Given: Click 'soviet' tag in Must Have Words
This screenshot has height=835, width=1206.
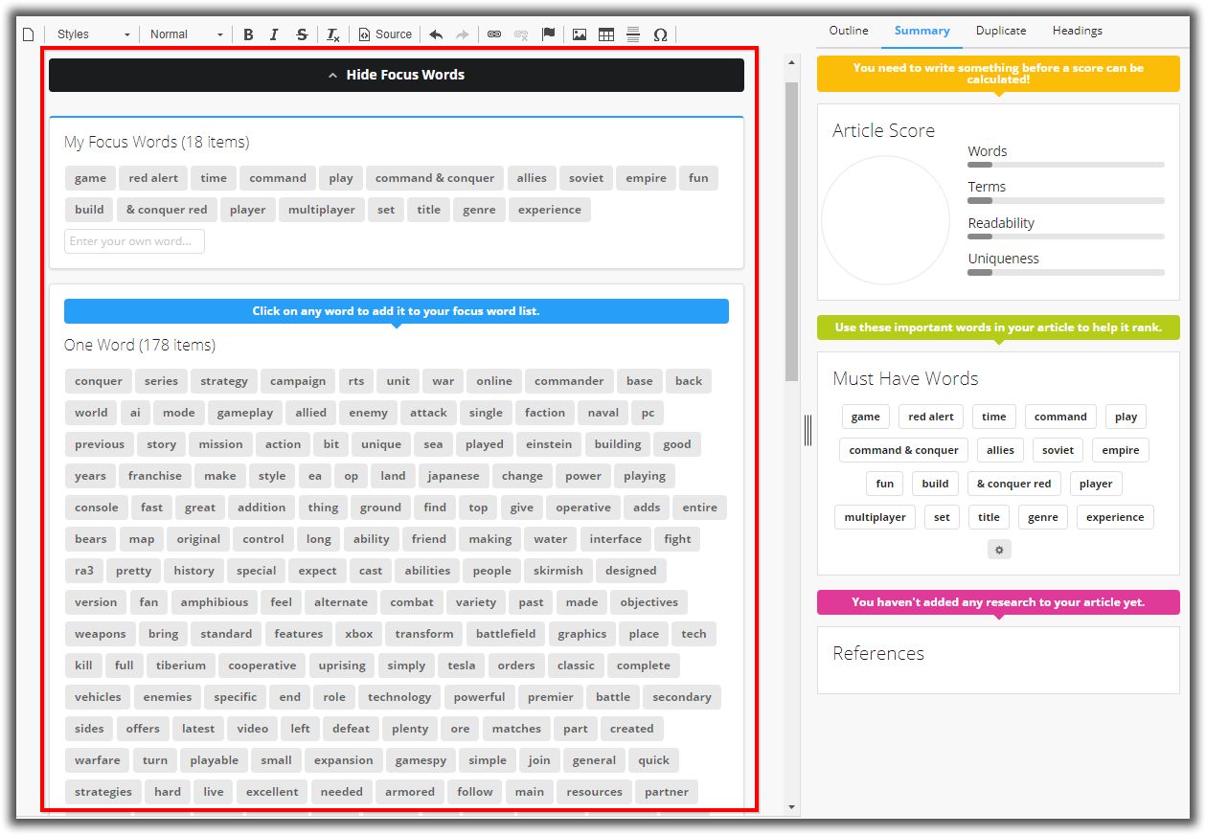Looking at the screenshot, I should click(x=1058, y=450).
